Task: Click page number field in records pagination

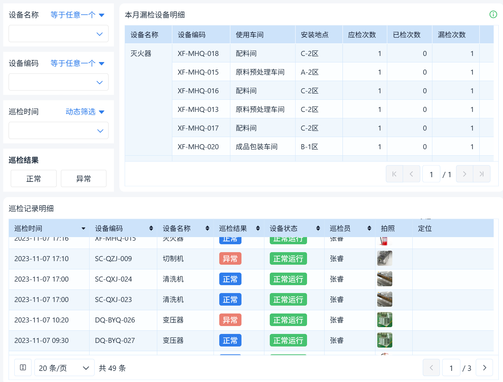Action: [x=451, y=368]
